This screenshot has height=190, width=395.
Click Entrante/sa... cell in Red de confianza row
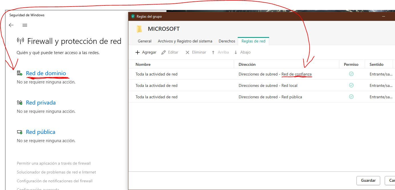point(381,74)
